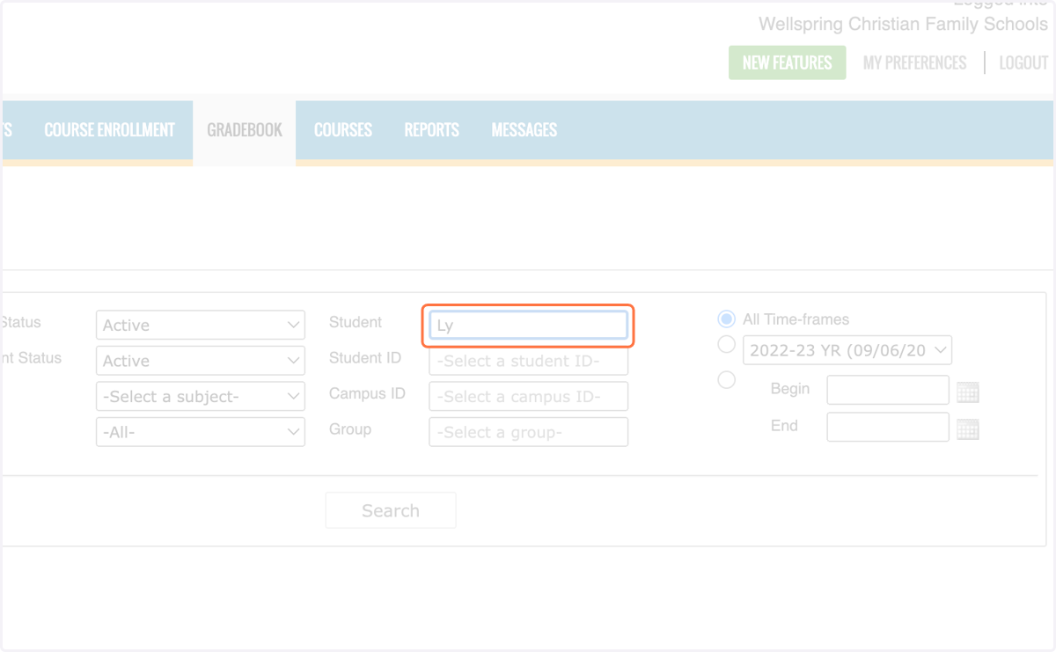Click the New Features button
The image size is (1056, 652).
tap(788, 62)
